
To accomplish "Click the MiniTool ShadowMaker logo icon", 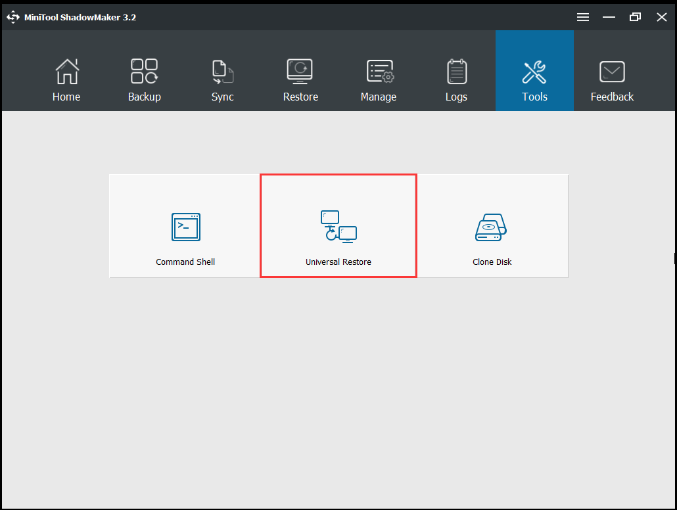I will click(13, 17).
